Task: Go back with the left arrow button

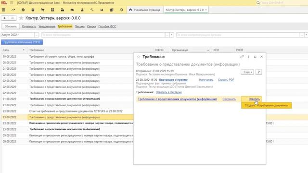Action: pos(5,18)
